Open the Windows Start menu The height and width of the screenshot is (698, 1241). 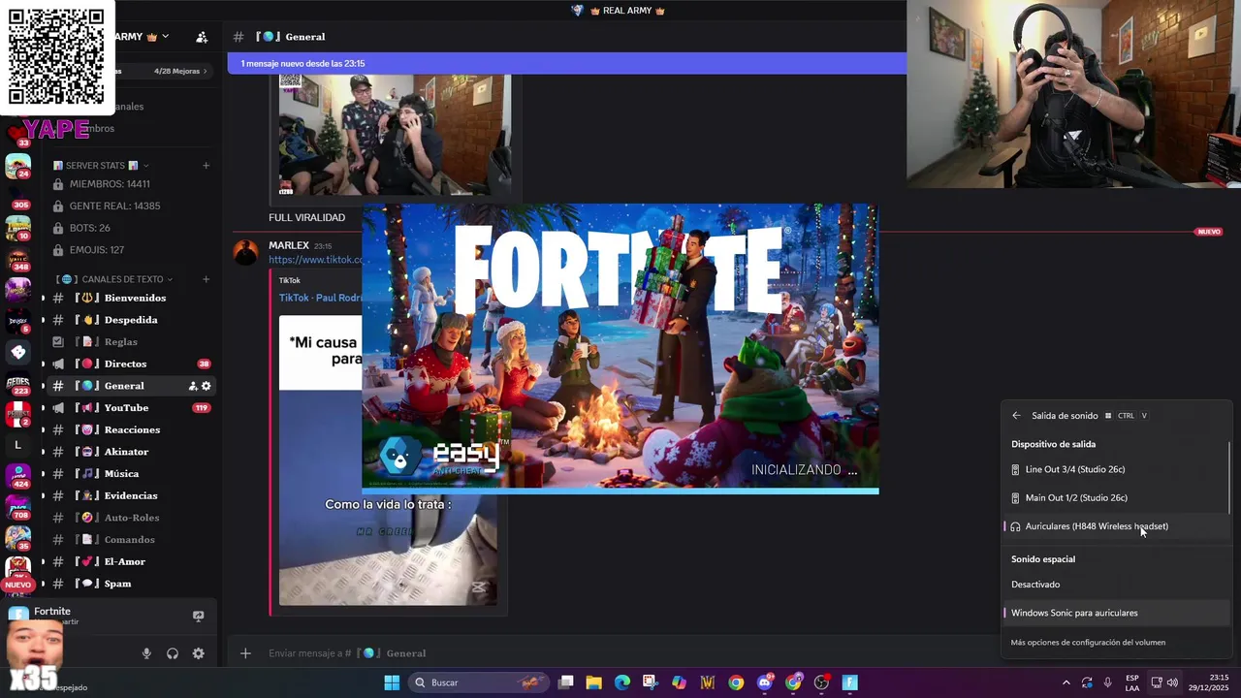coord(392,682)
